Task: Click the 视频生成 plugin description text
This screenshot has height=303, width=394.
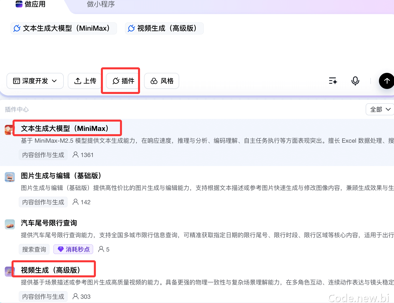Action: [207, 282]
